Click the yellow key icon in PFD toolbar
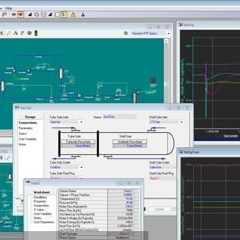240x240 pixels. coord(22,33)
